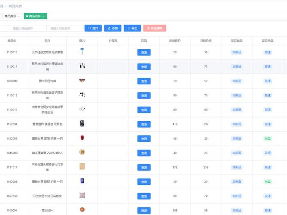View details of item 1110019
The height and width of the screenshot is (215, 287).
(x=144, y=110)
